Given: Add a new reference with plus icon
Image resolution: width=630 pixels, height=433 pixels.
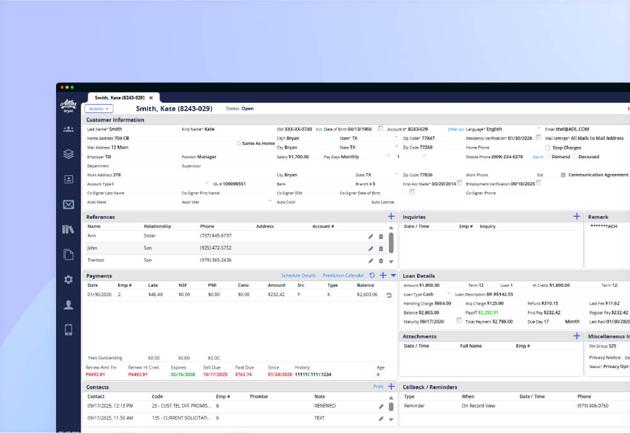Looking at the screenshot, I should coord(391,216).
